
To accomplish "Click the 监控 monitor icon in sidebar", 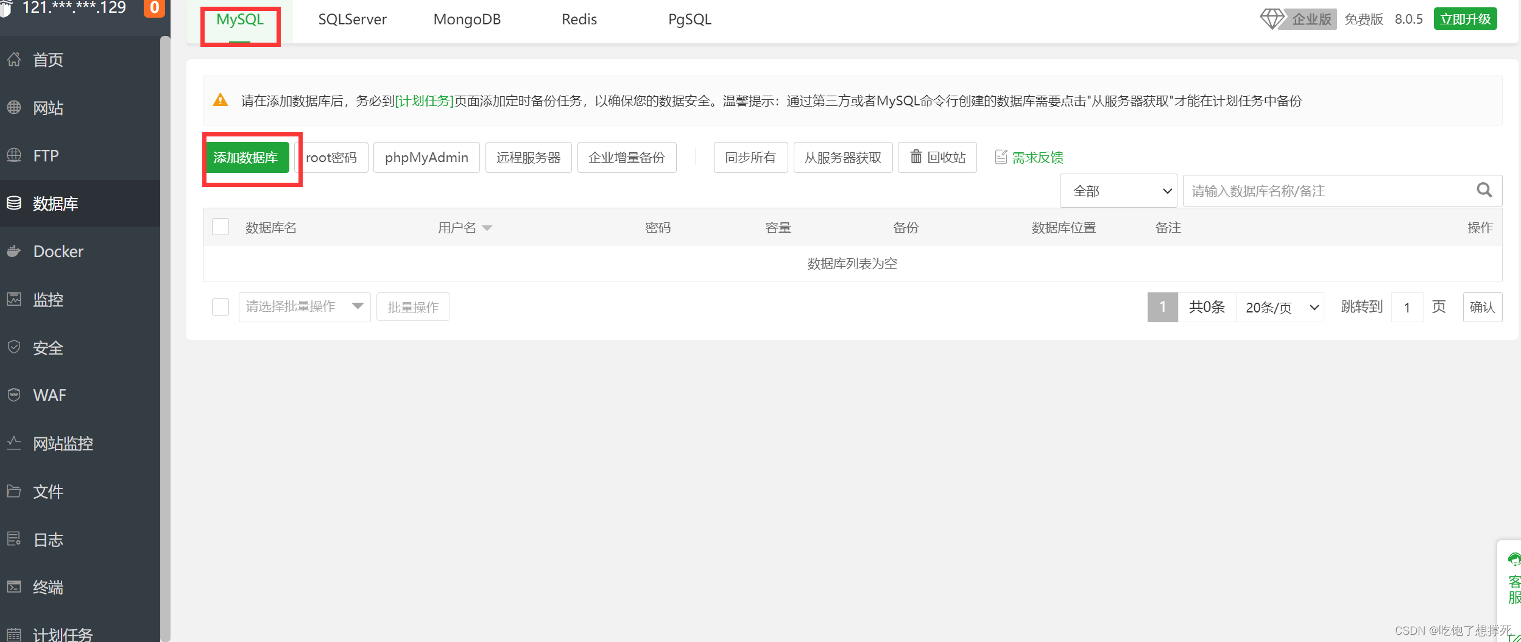I will click(x=14, y=299).
